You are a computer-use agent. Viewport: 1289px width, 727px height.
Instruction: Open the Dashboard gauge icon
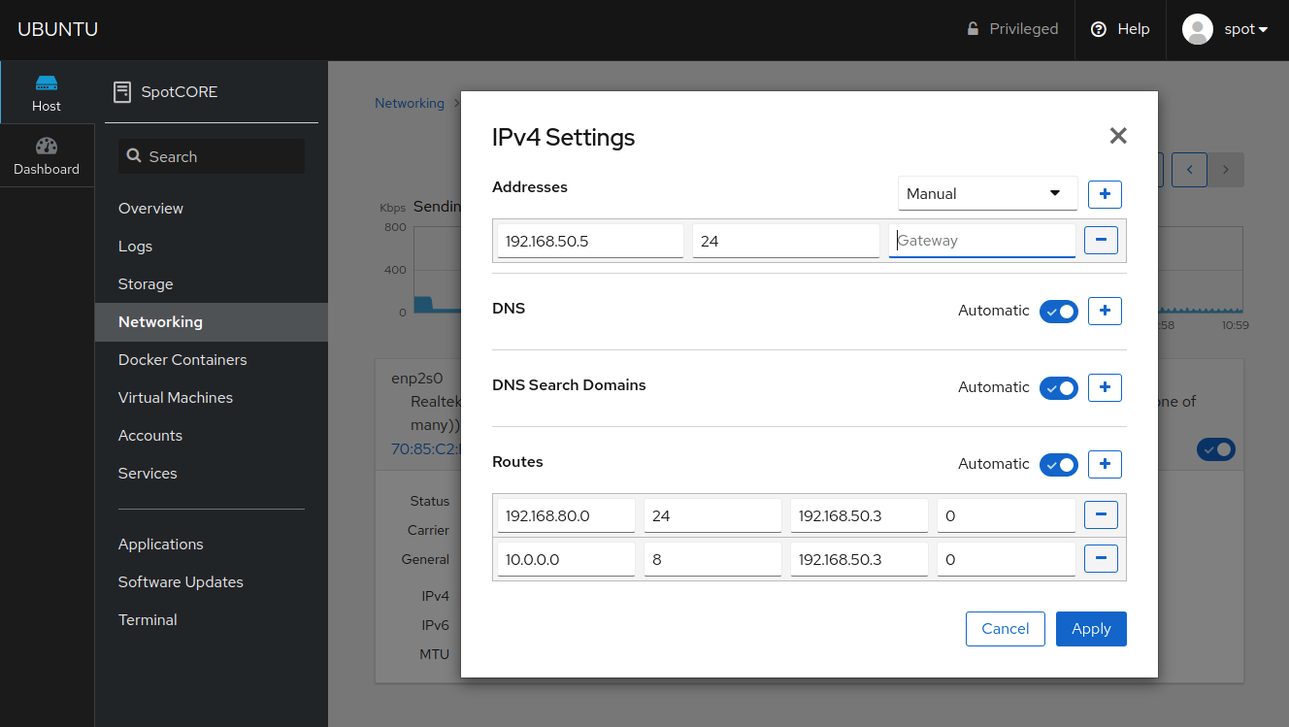pos(47,147)
